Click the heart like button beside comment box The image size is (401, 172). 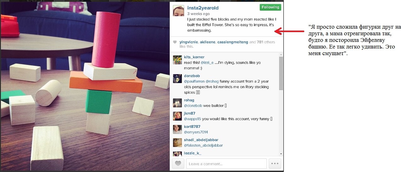(178, 163)
